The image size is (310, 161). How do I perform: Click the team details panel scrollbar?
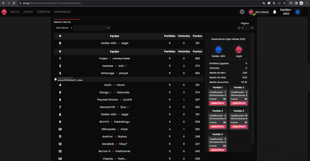coord(252,88)
